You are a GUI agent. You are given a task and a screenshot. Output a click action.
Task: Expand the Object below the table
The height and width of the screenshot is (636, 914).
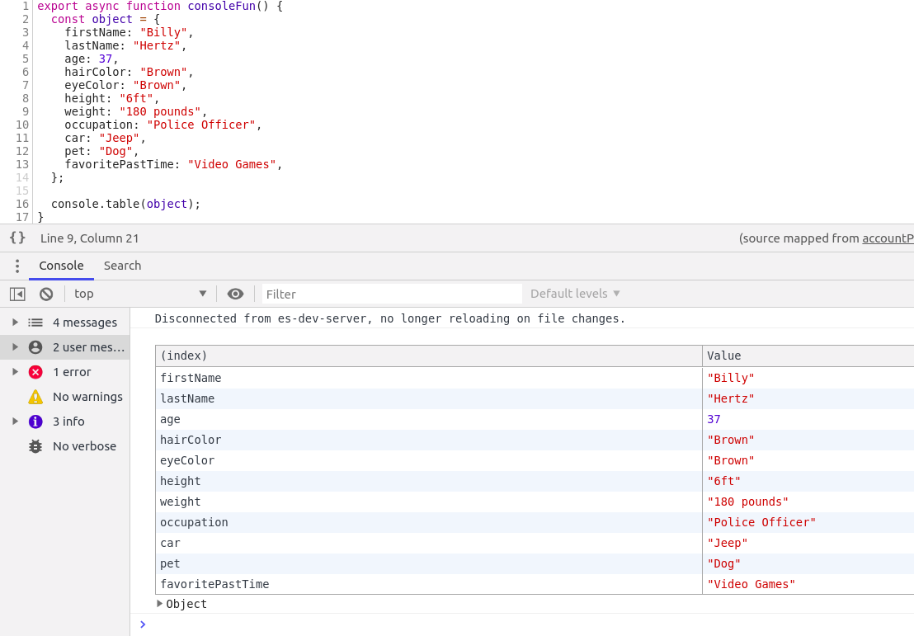click(160, 603)
